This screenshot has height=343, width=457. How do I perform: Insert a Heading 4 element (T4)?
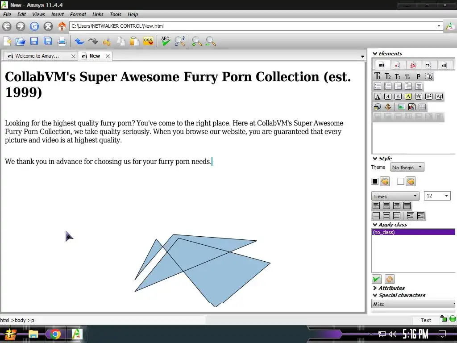(x=408, y=76)
